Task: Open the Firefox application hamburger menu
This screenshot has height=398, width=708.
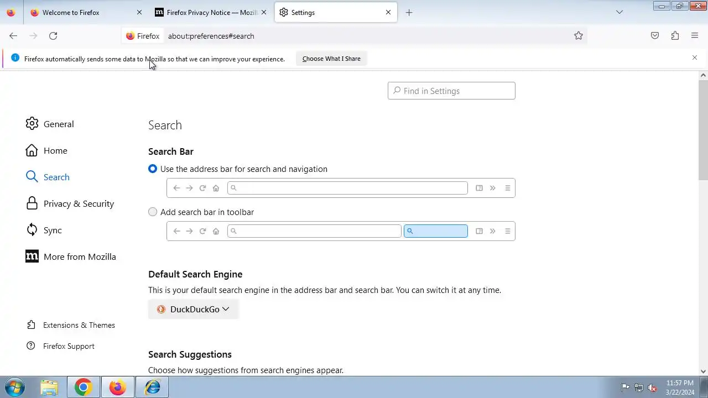Action: [x=695, y=36]
